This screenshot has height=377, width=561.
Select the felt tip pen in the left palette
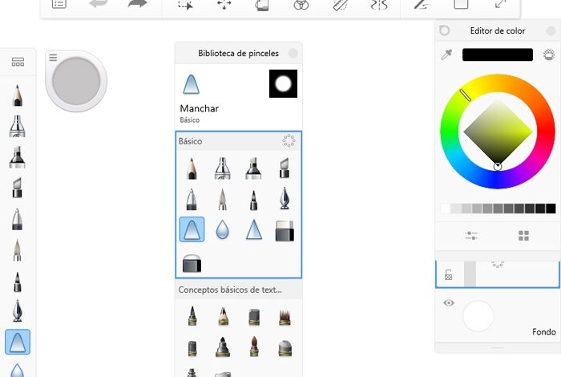[x=17, y=281]
